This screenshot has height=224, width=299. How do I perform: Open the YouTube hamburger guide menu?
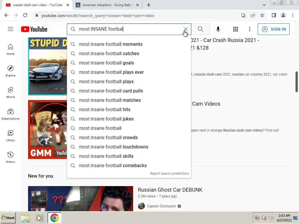pyautogui.click(x=11, y=29)
